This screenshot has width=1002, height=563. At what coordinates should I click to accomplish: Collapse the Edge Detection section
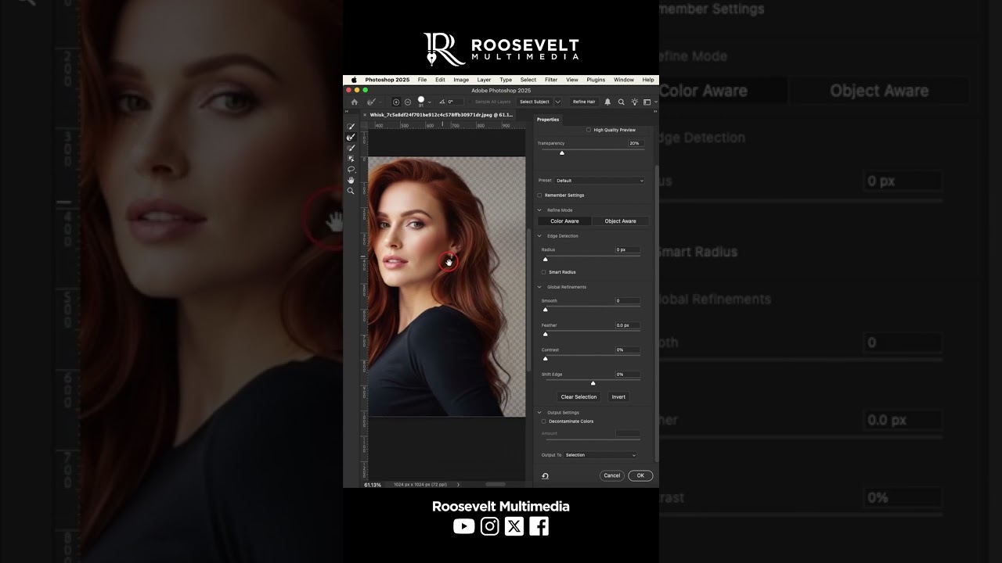(x=539, y=236)
